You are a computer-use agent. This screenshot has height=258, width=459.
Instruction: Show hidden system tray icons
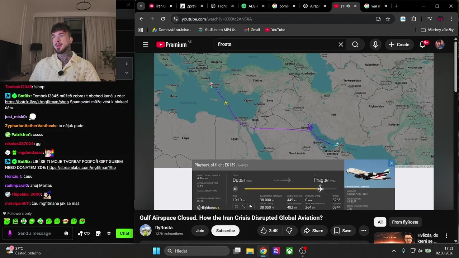click(x=394, y=251)
